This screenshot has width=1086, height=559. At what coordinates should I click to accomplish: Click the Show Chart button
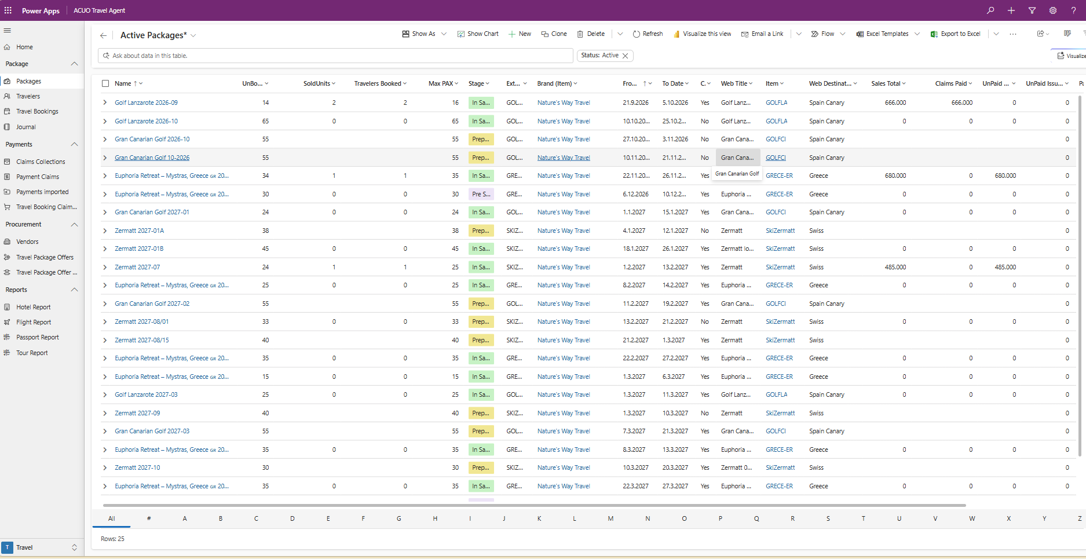pyautogui.click(x=478, y=34)
